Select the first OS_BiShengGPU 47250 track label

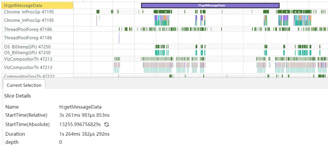(27, 47)
